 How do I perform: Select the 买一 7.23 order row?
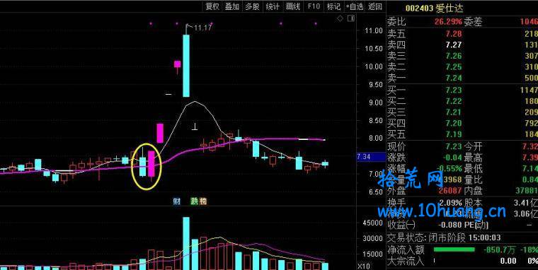click(462, 90)
